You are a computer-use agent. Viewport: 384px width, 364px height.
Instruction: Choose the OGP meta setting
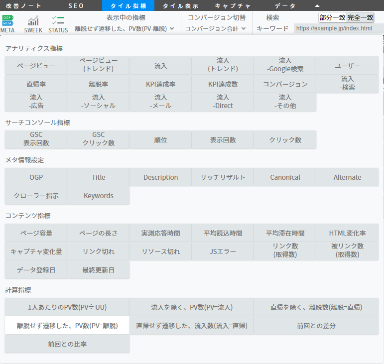pos(36,177)
